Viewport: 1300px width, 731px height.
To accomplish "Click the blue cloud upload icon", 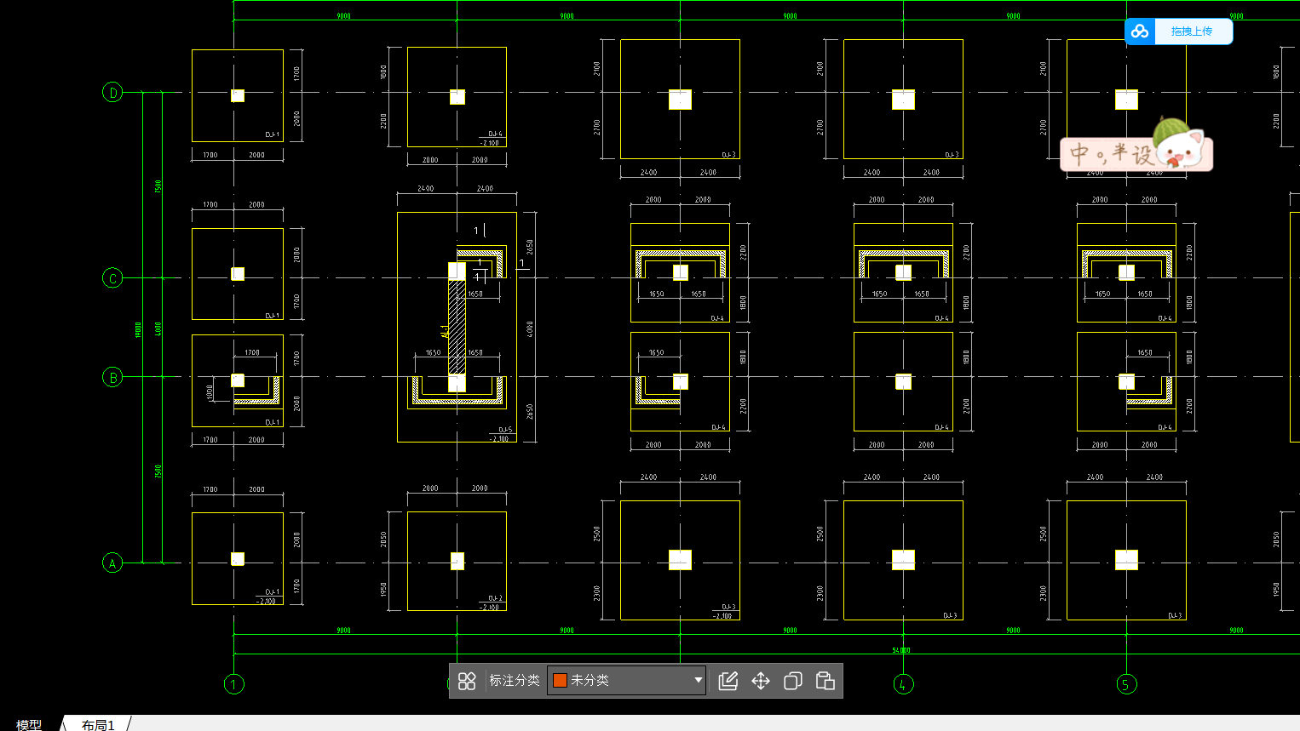I will click(1140, 31).
